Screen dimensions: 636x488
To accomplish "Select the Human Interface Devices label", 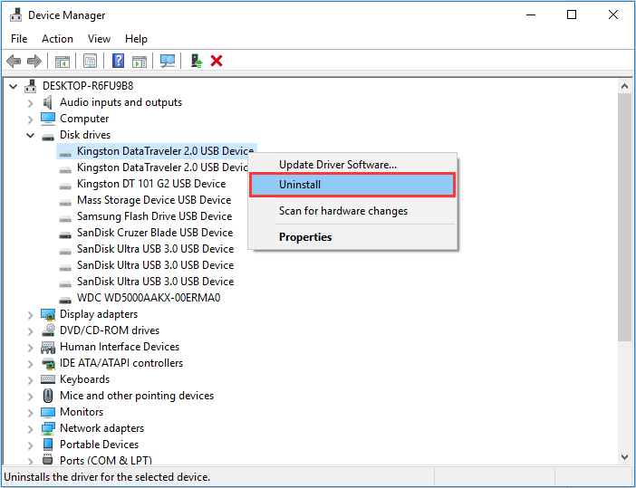I will pos(120,347).
